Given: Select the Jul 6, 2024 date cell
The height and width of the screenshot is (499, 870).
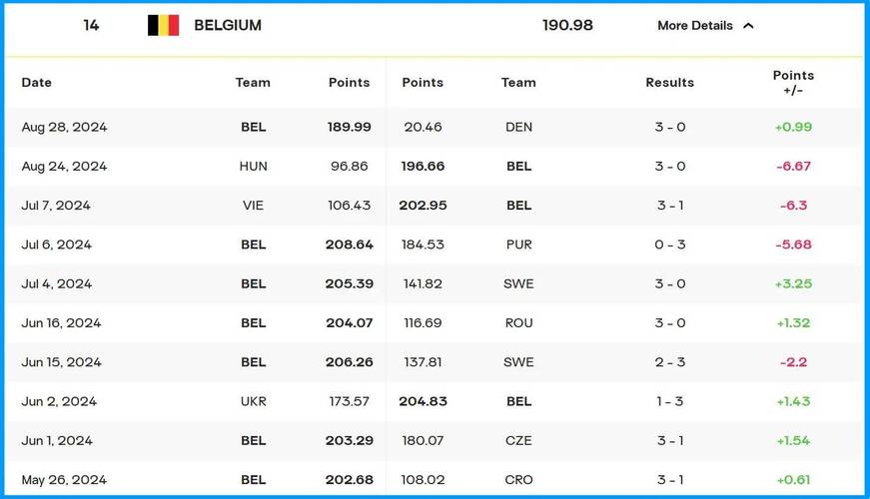Looking at the screenshot, I should (57, 245).
